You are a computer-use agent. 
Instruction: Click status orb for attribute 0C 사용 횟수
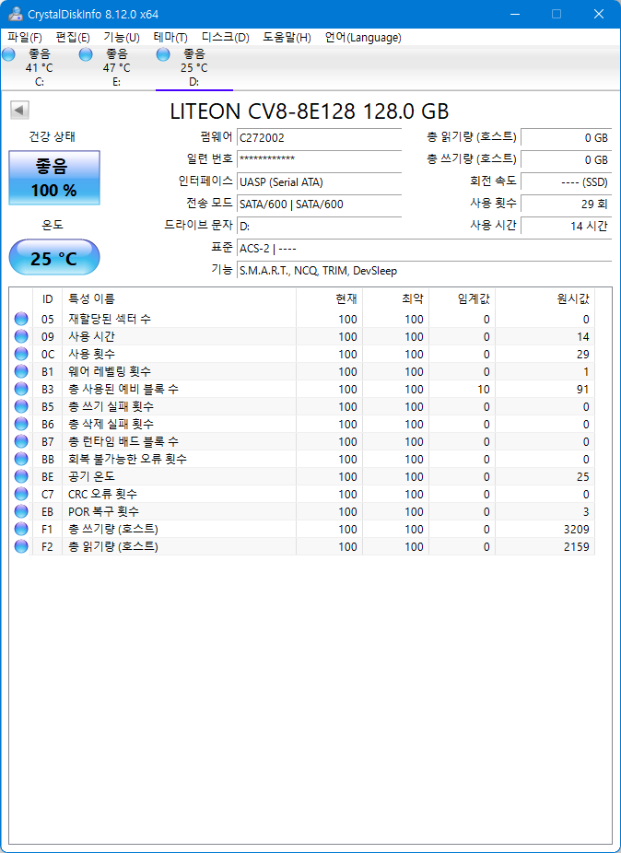[x=21, y=354]
